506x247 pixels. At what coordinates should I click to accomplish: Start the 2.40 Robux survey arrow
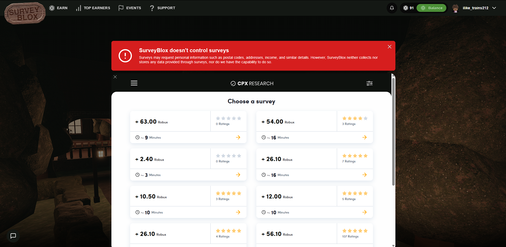(238, 175)
